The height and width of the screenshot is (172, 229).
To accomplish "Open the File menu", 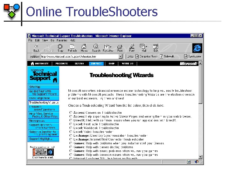I will coord(31,40).
